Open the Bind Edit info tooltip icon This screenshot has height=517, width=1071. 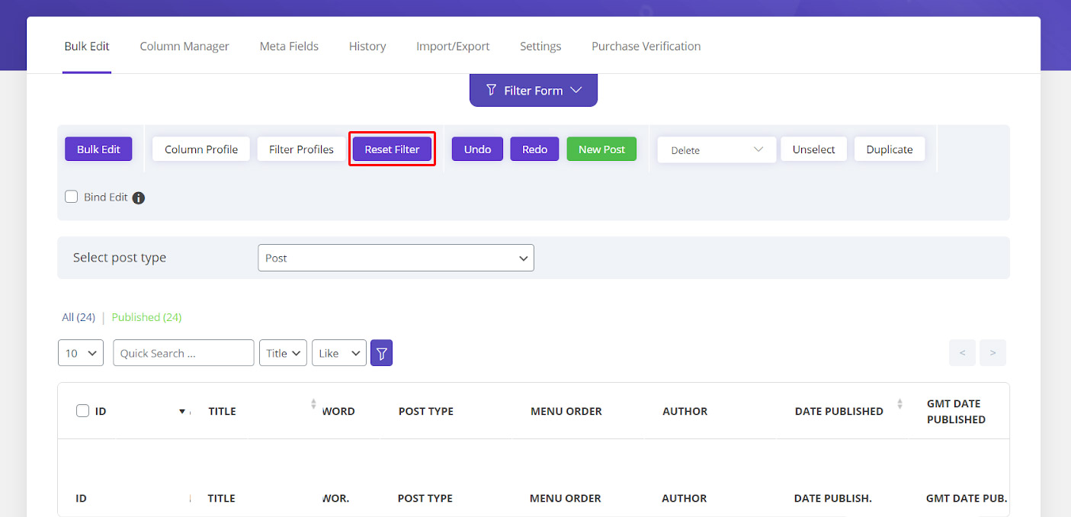click(138, 197)
